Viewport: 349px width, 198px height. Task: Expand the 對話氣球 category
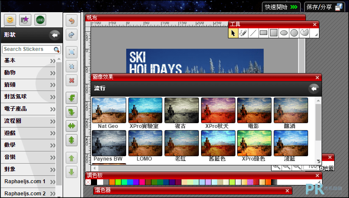point(28,97)
